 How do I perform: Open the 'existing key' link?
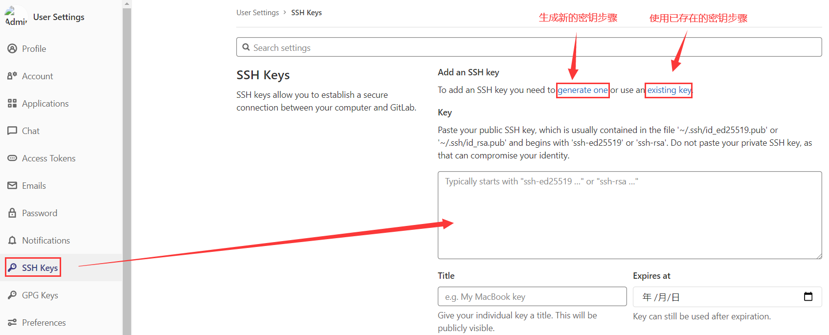[x=669, y=90]
